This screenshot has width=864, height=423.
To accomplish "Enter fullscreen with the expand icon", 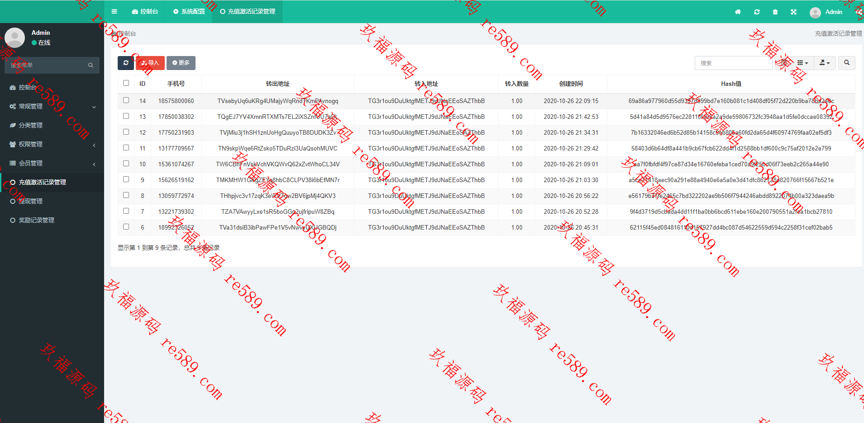I will [793, 12].
